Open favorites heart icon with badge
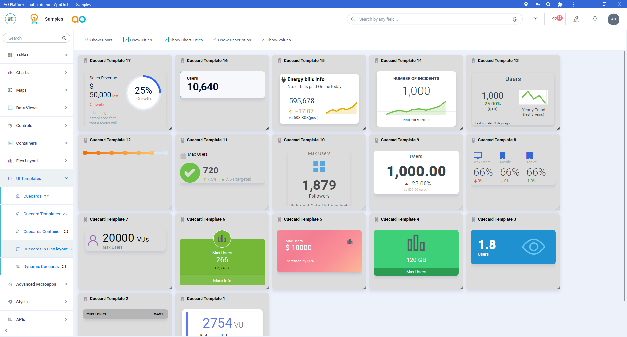Screen dimensions: 627x337 click(555, 19)
